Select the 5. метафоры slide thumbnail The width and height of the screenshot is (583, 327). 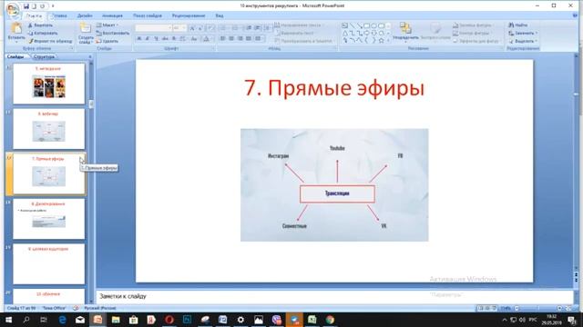(x=48, y=84)
